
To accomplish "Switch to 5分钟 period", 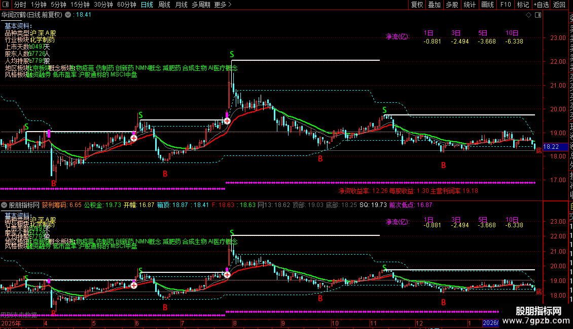I will [58, 5].
